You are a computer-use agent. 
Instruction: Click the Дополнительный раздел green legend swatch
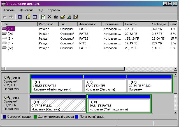coord(35,117)
